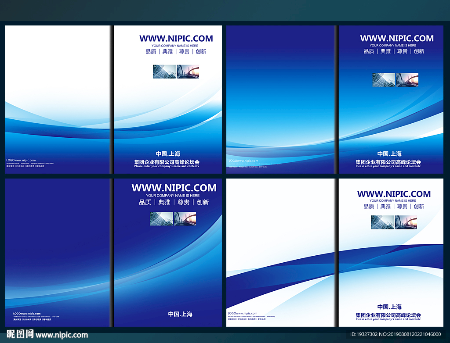The width and height of the screenshot is (450, 343).
Task: Select sunset bridge thumbnail on dark navy cover
Action: click(185, 218)
